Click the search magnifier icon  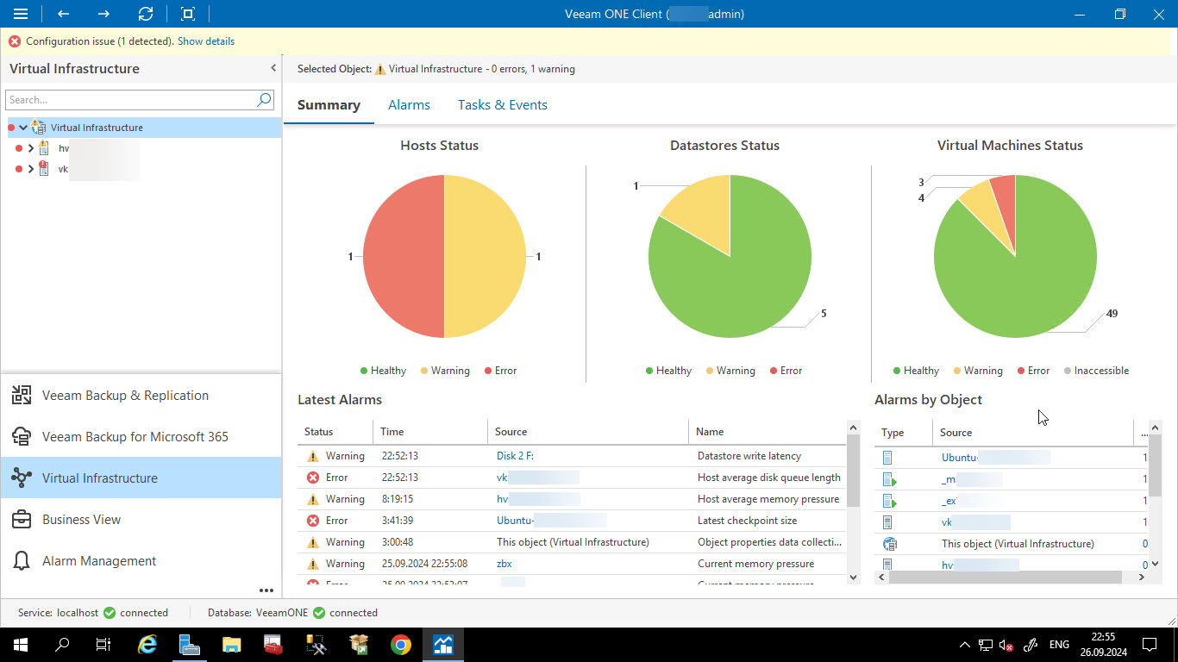(x=265, y=100)
